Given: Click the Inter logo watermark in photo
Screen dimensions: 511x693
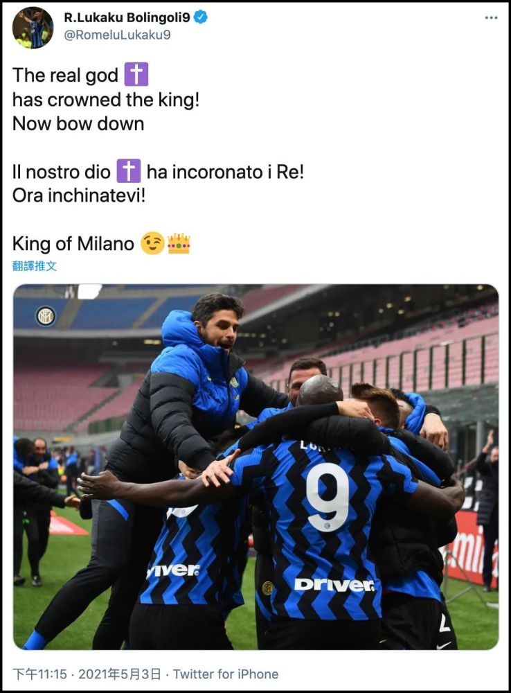Looking at the screenshot, I should 46,316.
